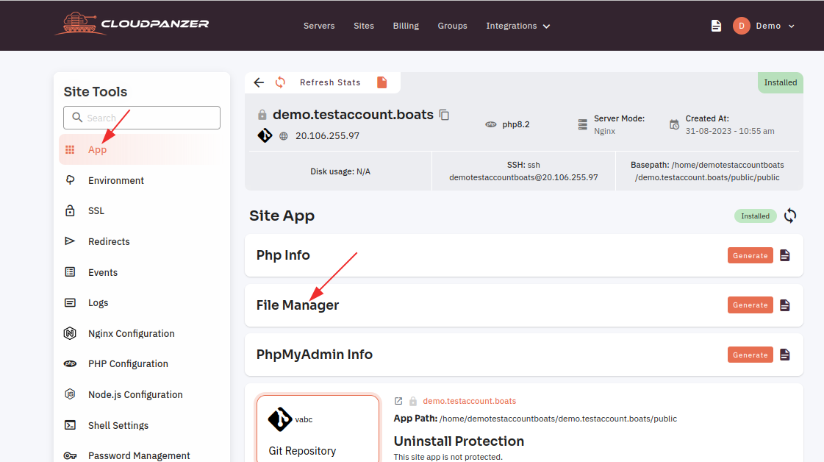This screenshot has width=824, height=462.
Task: Click the Demo user avatar
Action: 742,26
